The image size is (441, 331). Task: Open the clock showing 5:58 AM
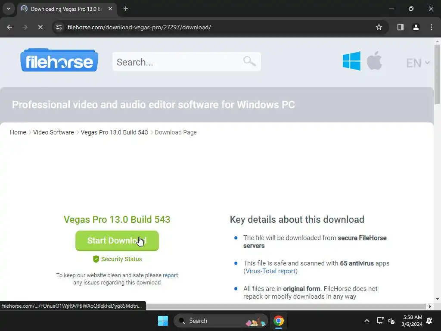[412, 321]
